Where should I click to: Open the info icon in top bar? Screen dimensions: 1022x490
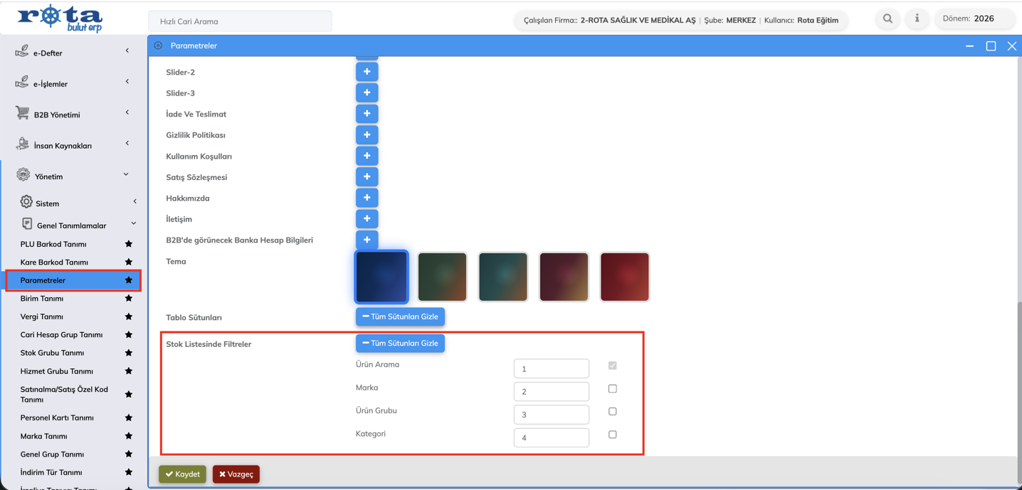pos(917,19)
